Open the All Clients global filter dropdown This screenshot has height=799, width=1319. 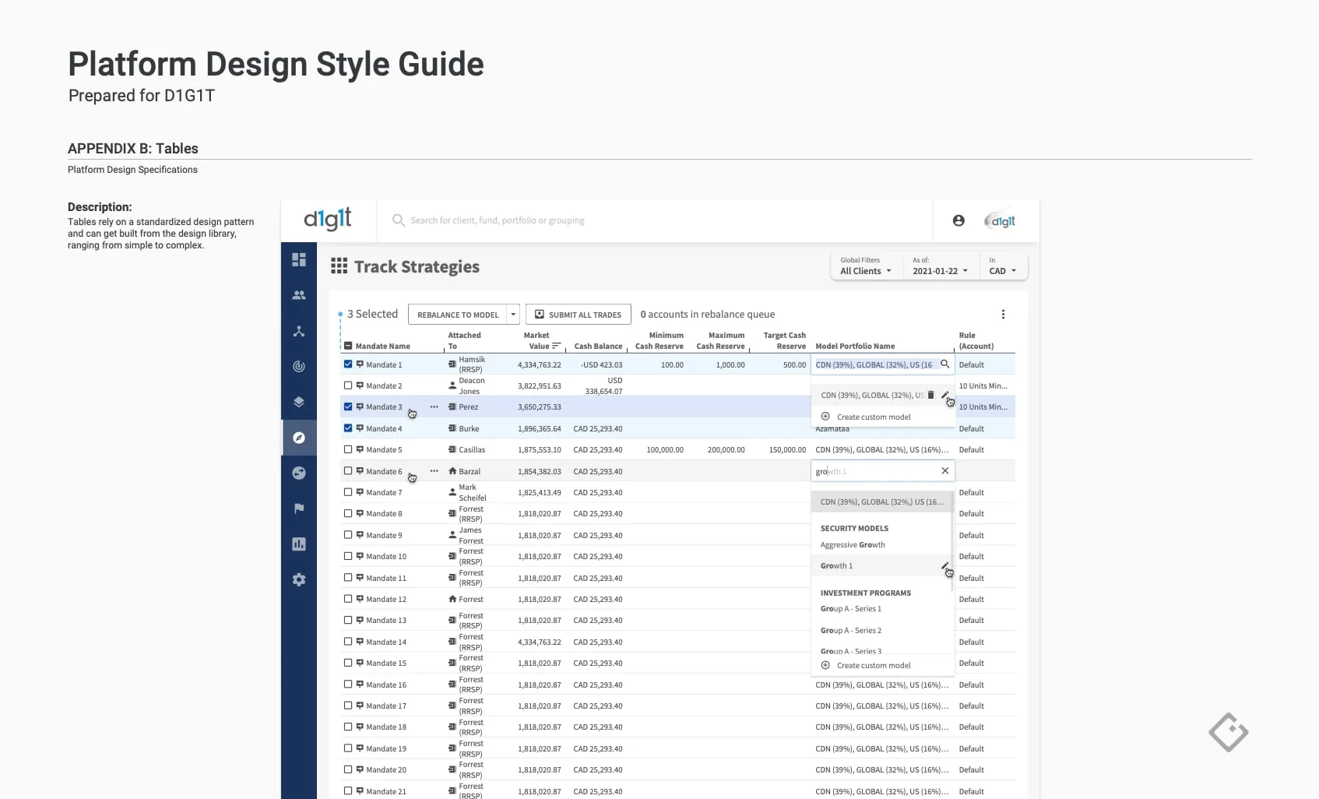pyautogui.click(x=866, y=266)
